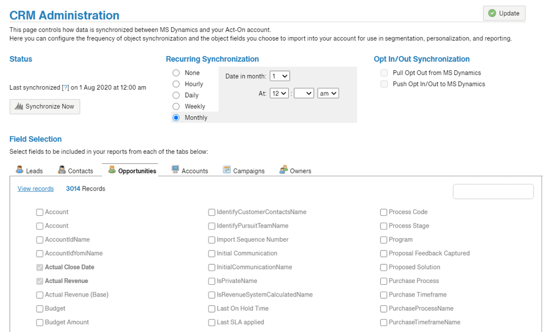This screenshot has height=332, width=545.
Task: Click the field search input box
Action: coord(493,191)
